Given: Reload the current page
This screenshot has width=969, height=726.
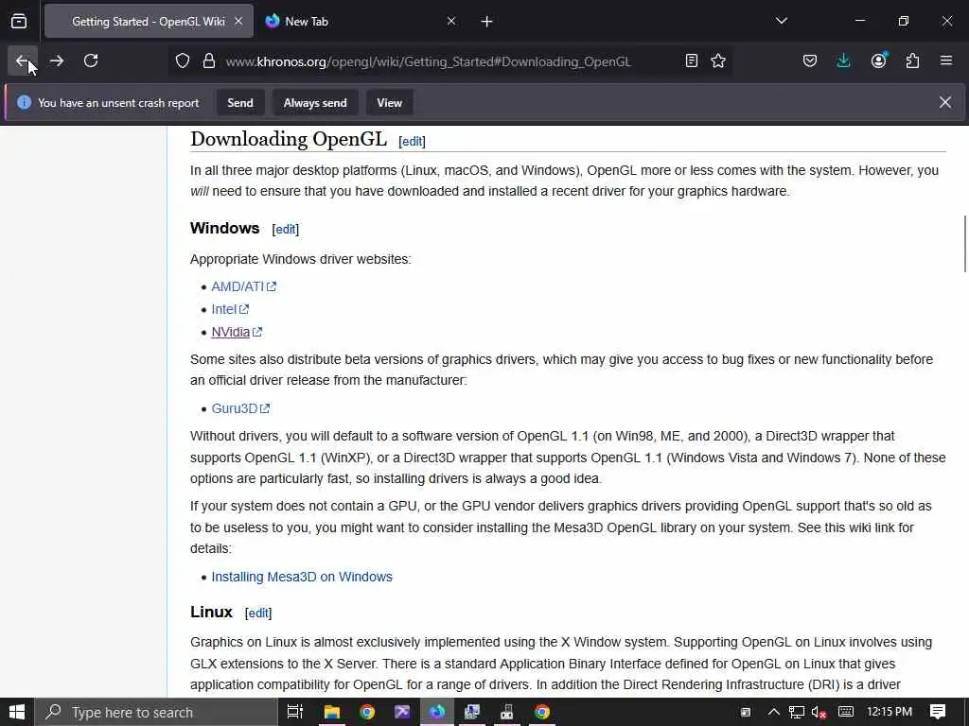Looking at the screenshot, I should pyautogui.click(x=91, y=60).
